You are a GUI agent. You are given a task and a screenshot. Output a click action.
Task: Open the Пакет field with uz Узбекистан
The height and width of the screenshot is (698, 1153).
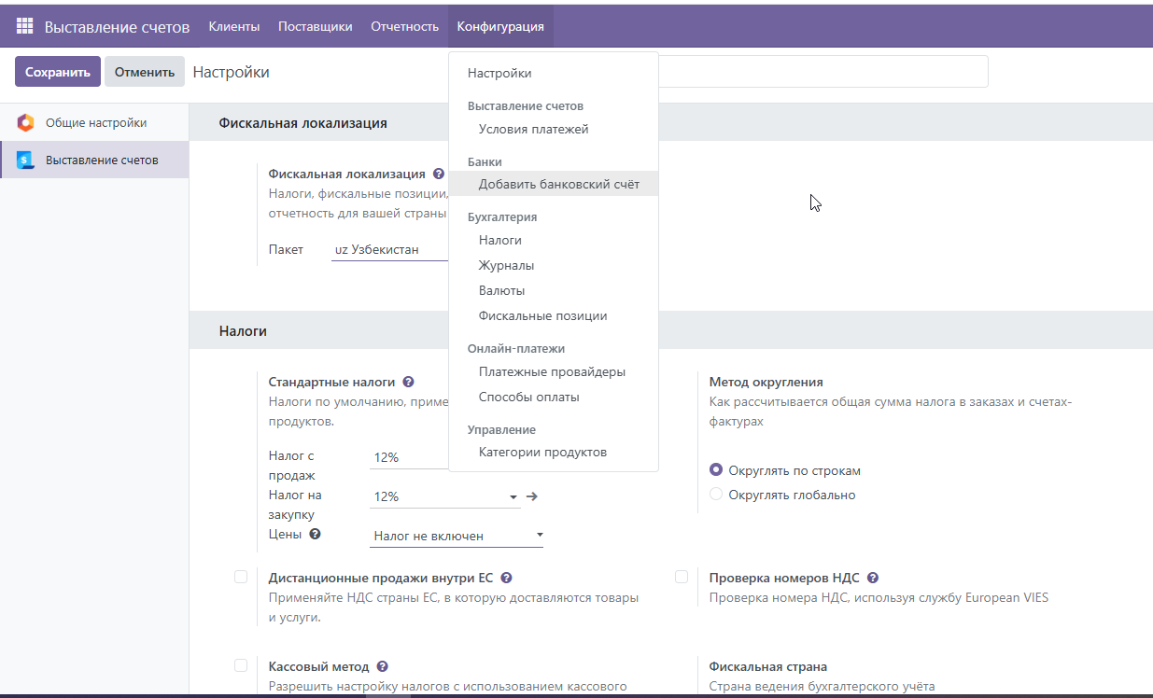pos(390,250)
